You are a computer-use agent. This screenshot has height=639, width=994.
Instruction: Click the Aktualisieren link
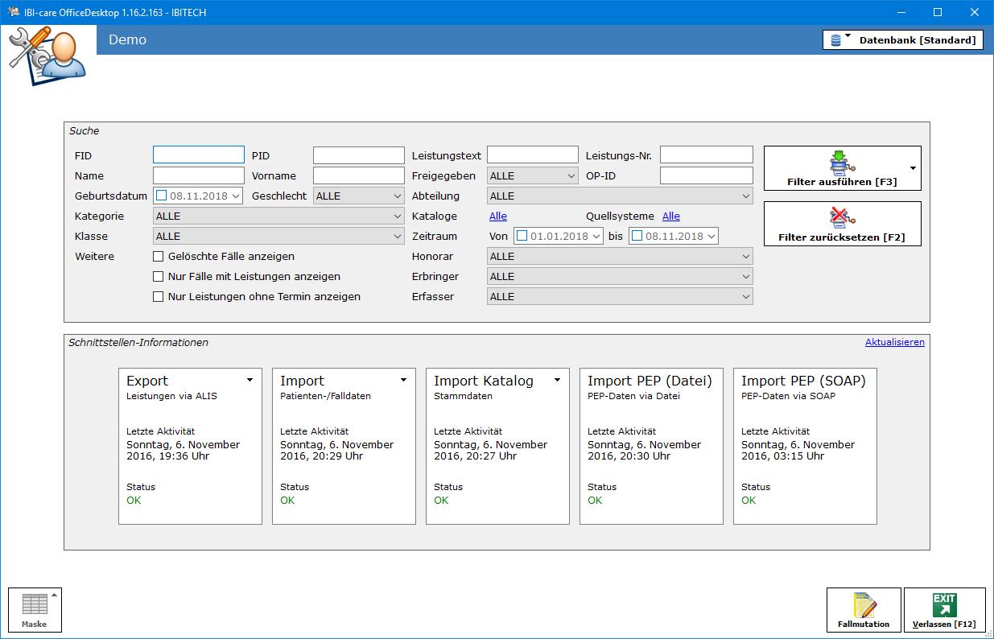tap(894, 342)
